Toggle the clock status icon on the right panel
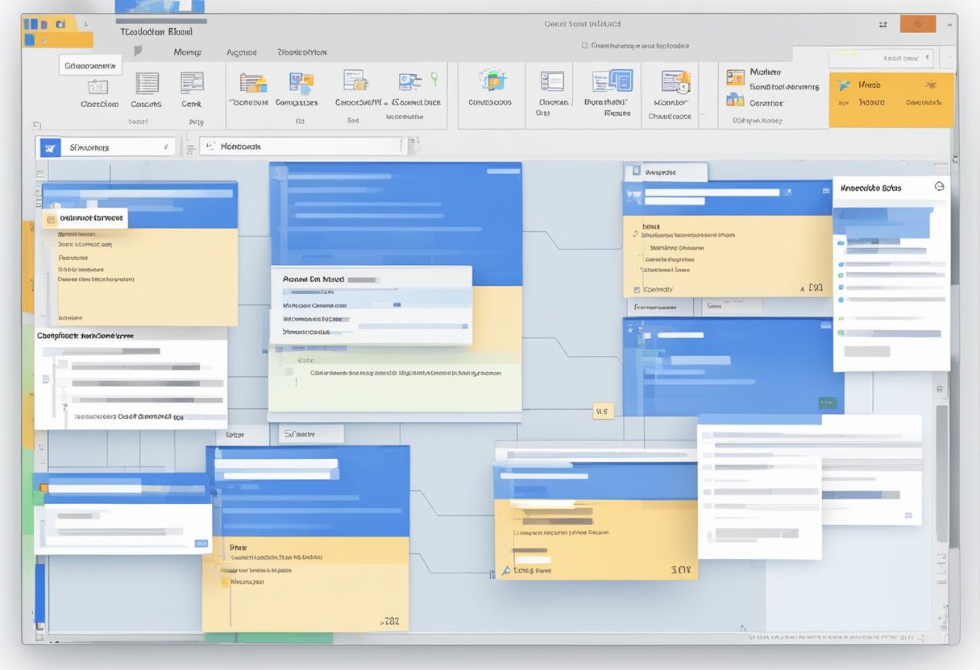This screenshot has height=670, width=980. click(x=940, y=186)
